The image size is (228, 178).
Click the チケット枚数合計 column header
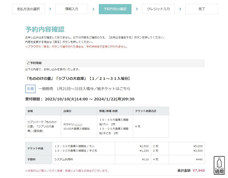pos(151,111)
